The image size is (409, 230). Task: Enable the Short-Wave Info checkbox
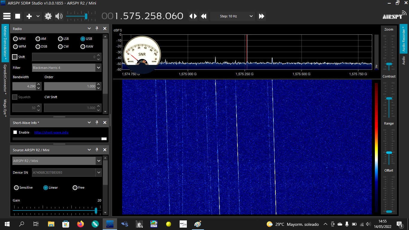(15, 132)
